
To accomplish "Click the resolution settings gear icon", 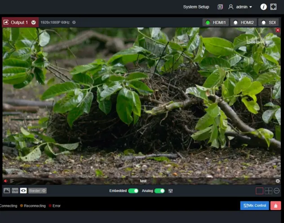I will [x=74, y=22].
